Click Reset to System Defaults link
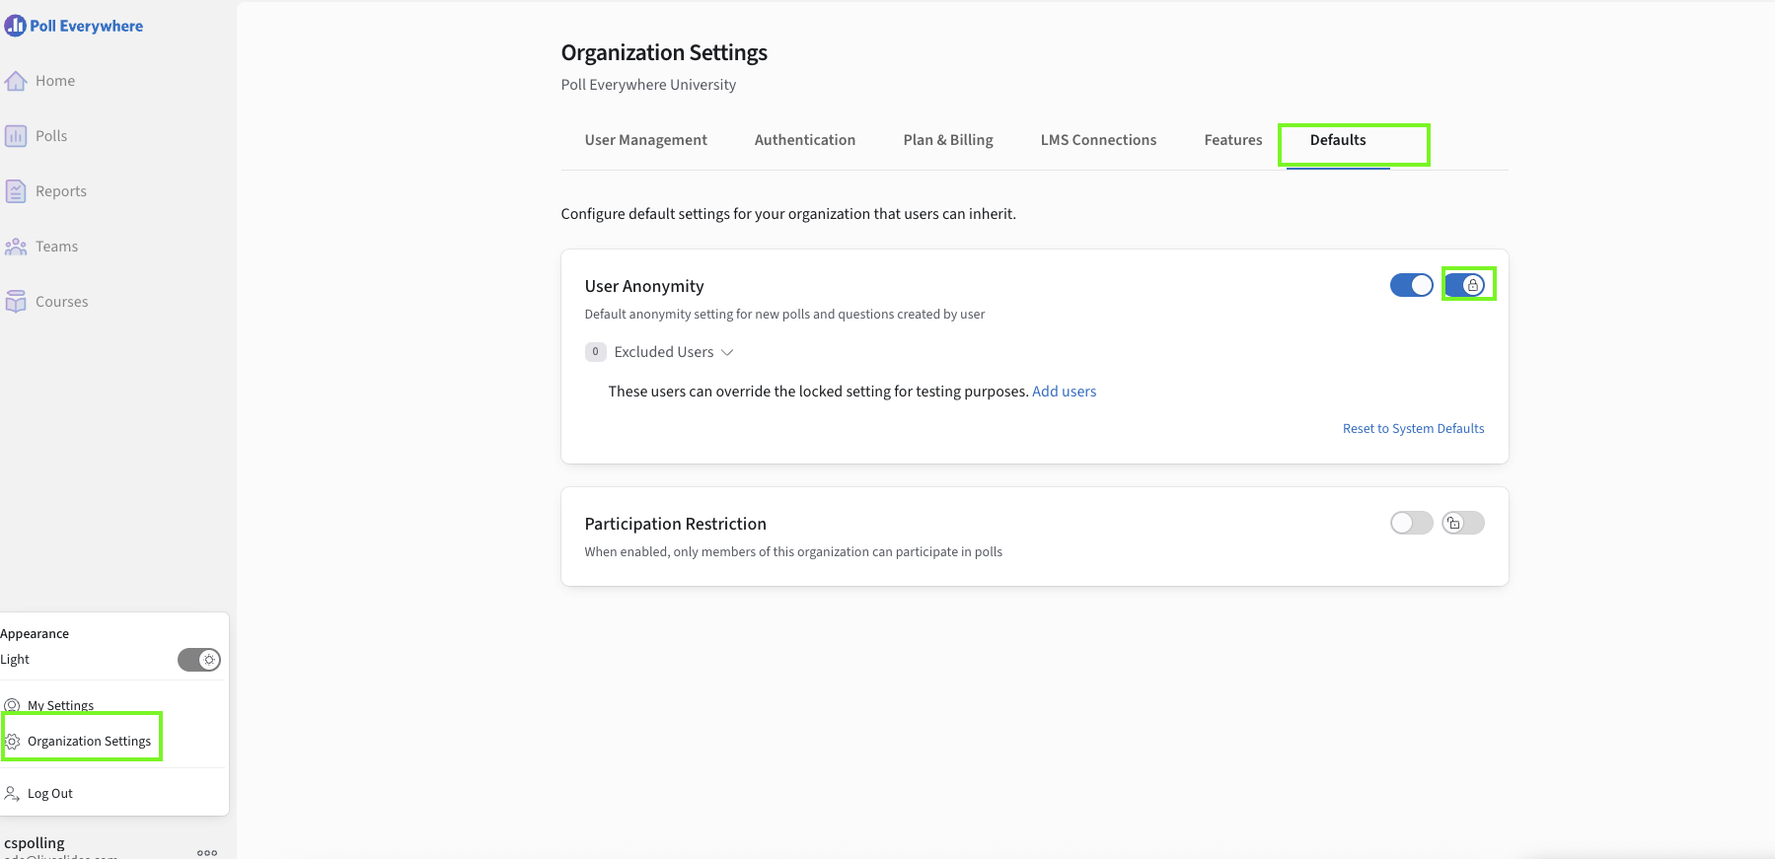 tap(1413, 428)
